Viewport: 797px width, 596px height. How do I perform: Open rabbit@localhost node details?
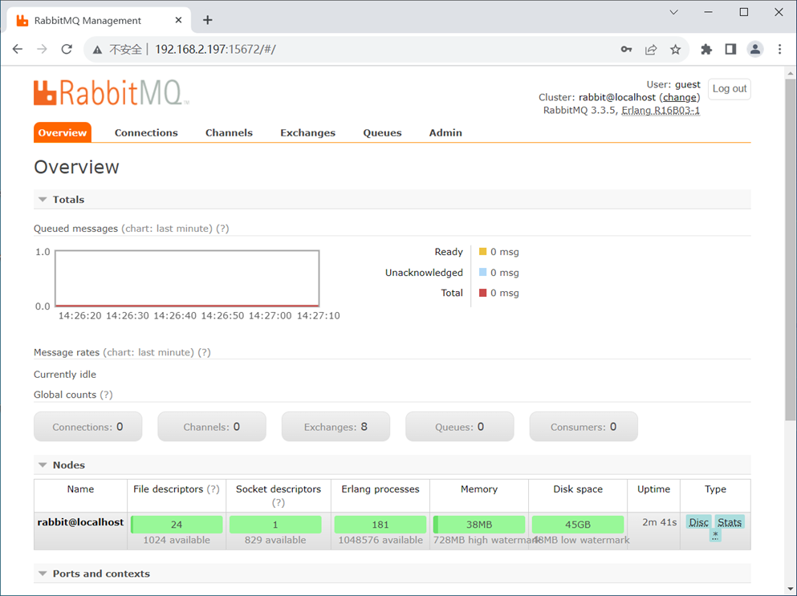pyautogui.click(x=80, y=522)
